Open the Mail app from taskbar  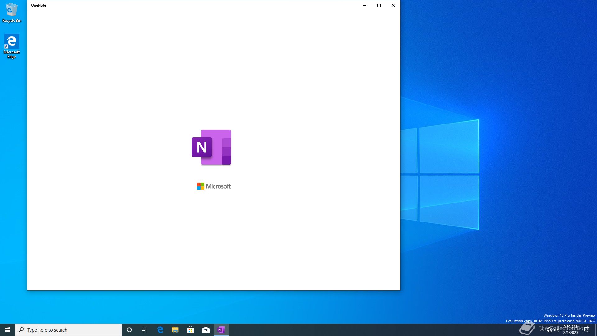pyautogui.click(x=206, y=330)
